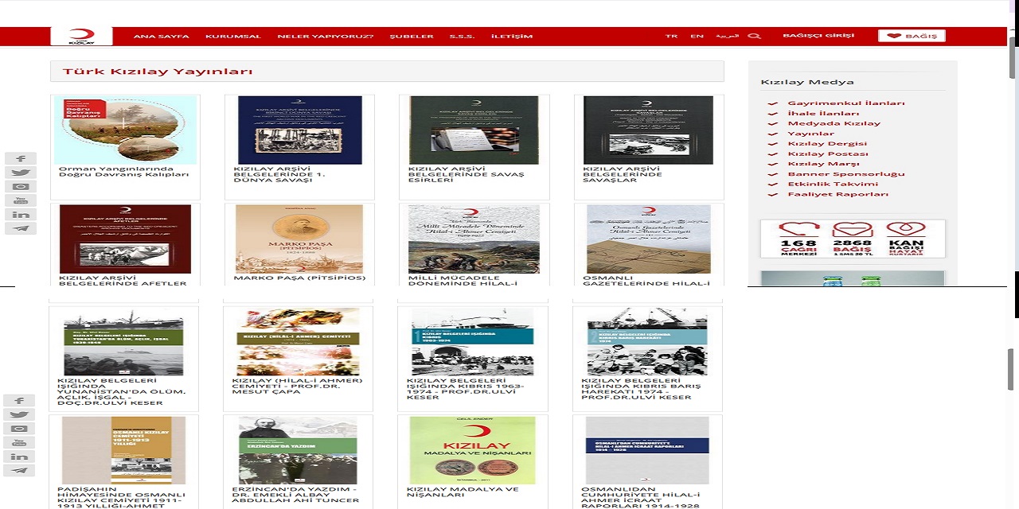
Task: Open Kızılay (Hilal-i Ahmer) Cemiyeti cover
Action: [x=299, y=342]
